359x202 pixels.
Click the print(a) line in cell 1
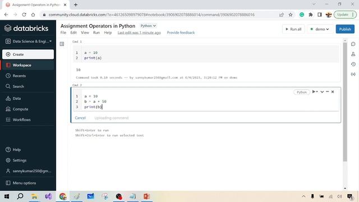pos(93,58)
